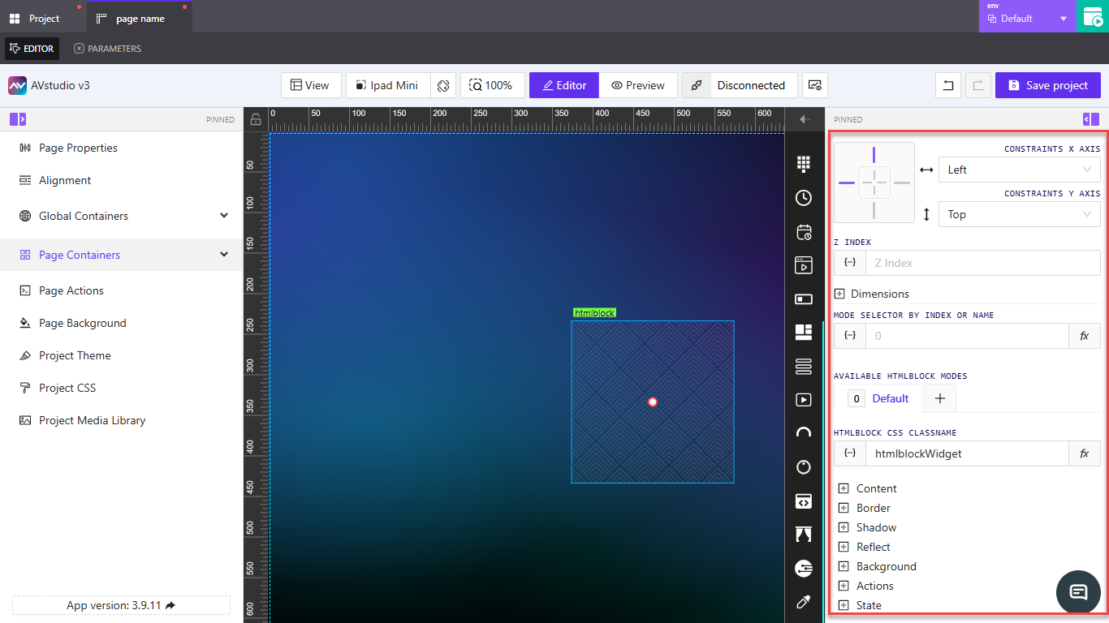
Task: Select the video player widget icon
Action: pos(804,400)
